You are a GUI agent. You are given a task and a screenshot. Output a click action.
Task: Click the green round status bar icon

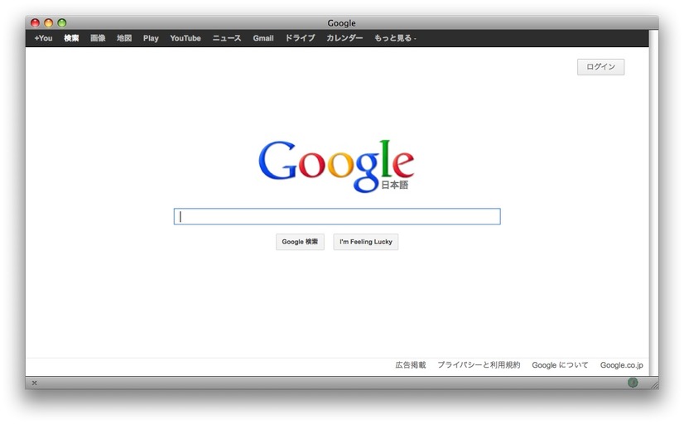tap(633, 383)
